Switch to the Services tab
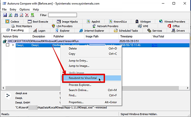The width and height of the screenshot is (191, 117). tap(155, 31)
